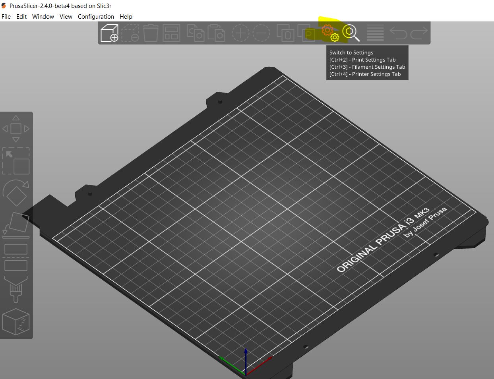The width and height of the screenshot is (494, 379).
Task: Select the Scale gizmo tool
Action: 16,161
